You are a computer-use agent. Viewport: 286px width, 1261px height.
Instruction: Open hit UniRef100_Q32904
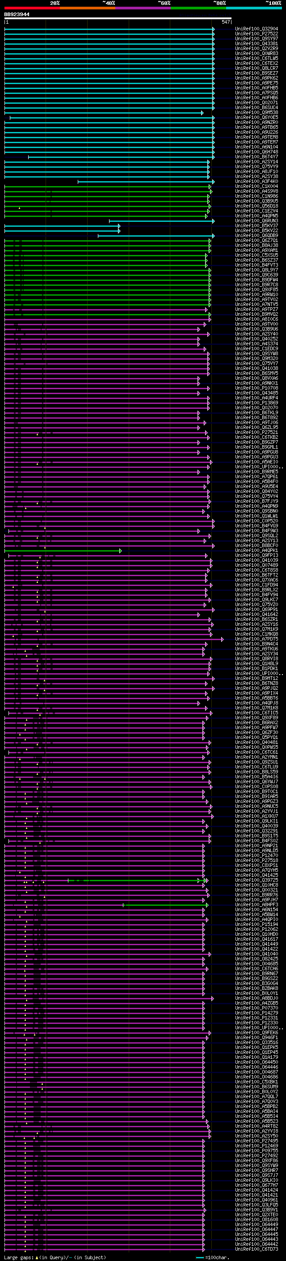pyautogui.click(x=256, y=29)
